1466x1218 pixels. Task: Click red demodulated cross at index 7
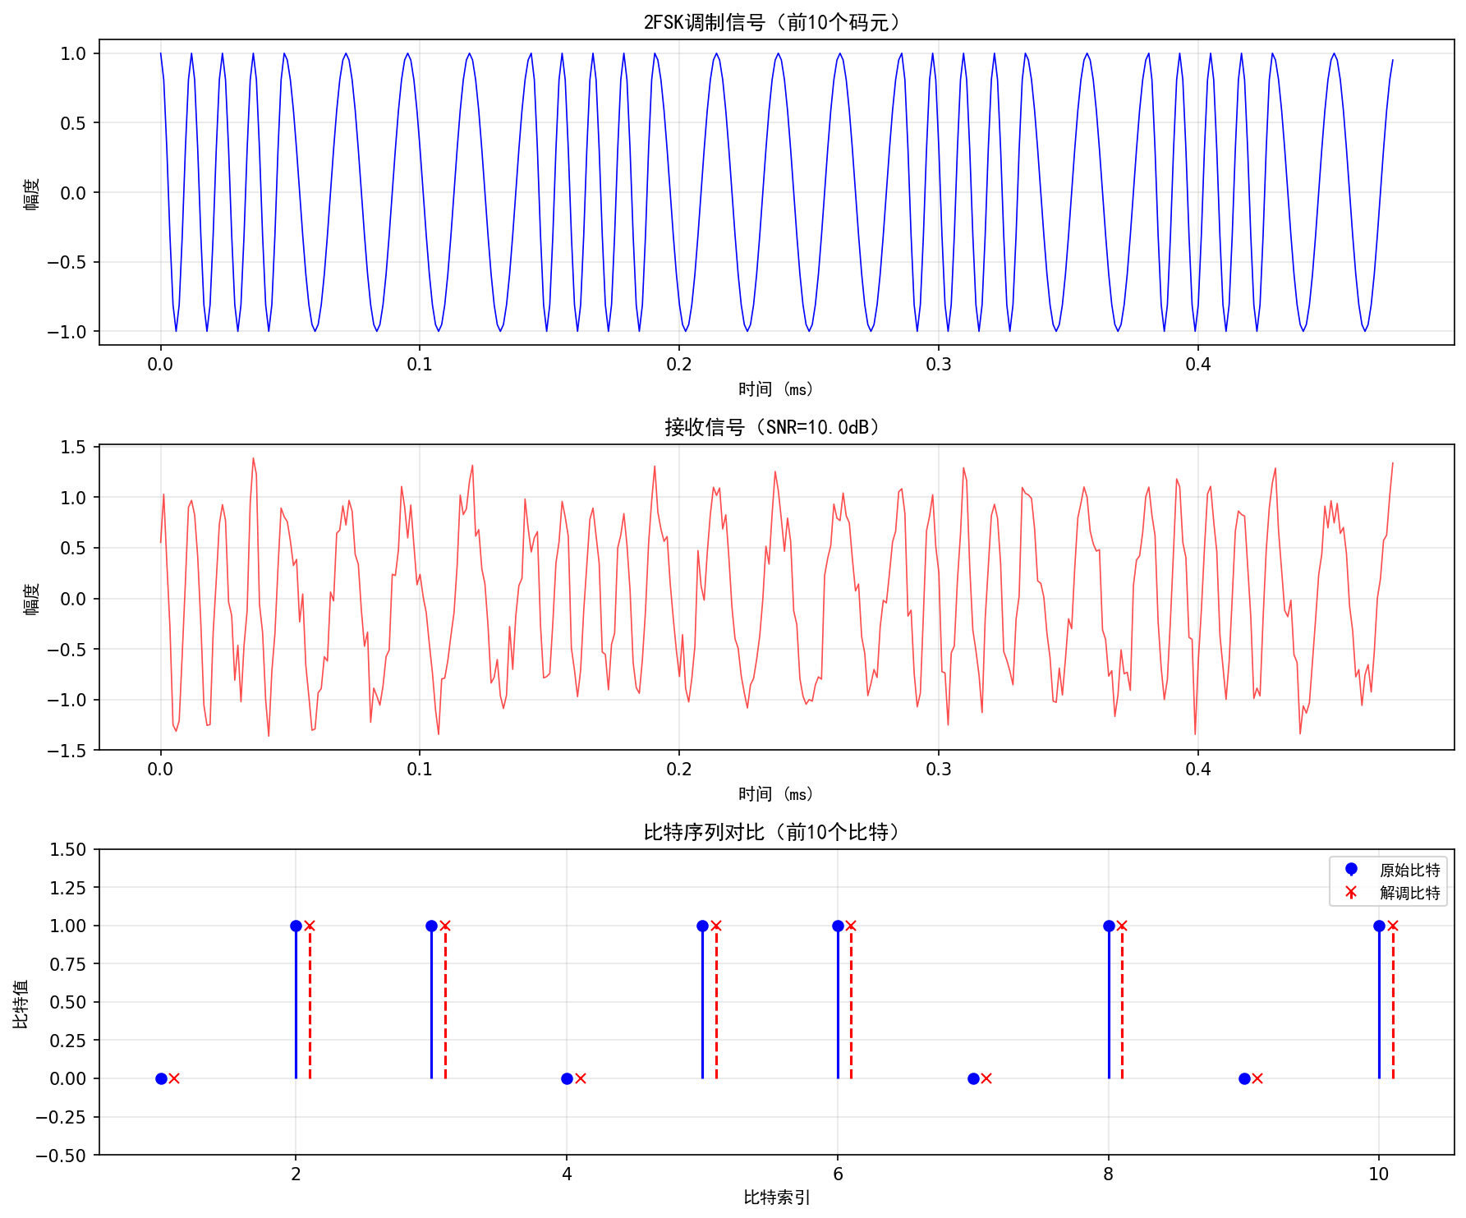[x=986, y=1078]
